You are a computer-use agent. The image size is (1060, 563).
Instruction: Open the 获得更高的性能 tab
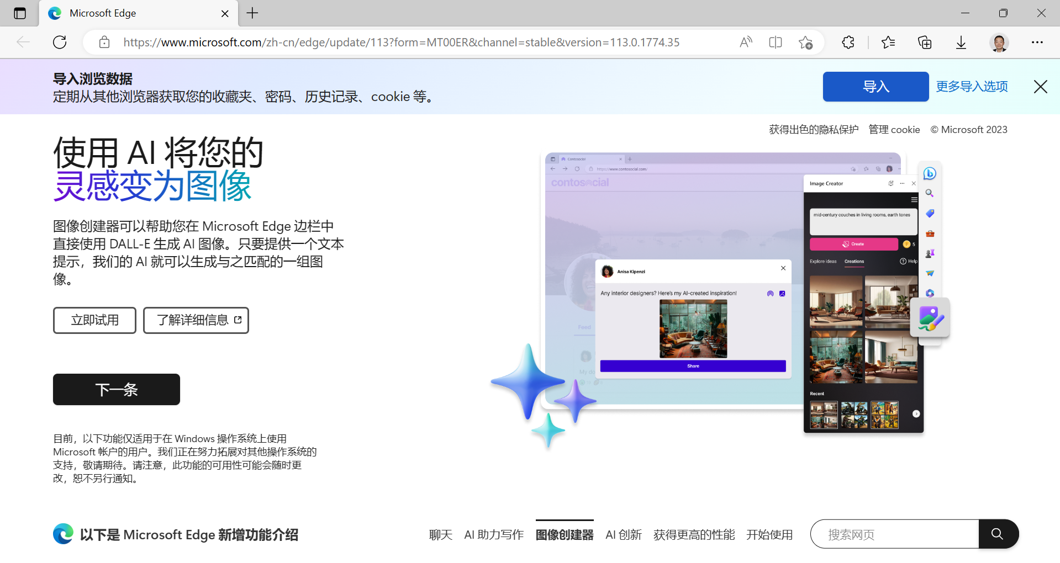694,534
